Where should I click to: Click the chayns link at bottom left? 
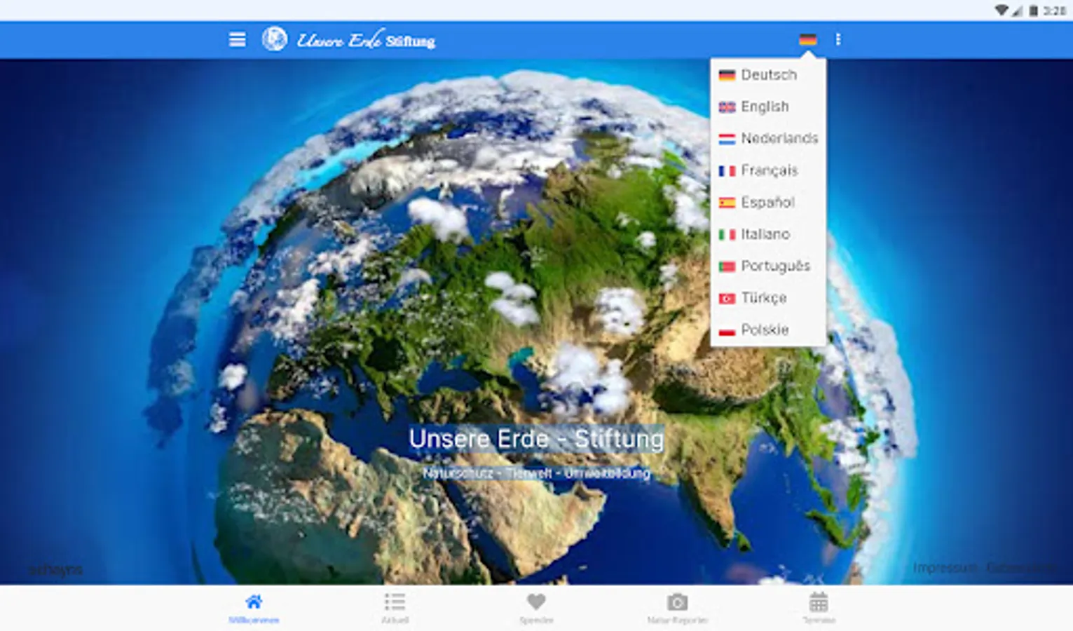55,569
